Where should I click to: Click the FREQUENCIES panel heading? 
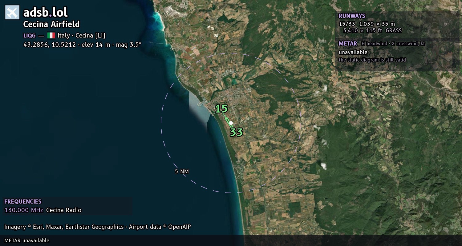(23, 202)
